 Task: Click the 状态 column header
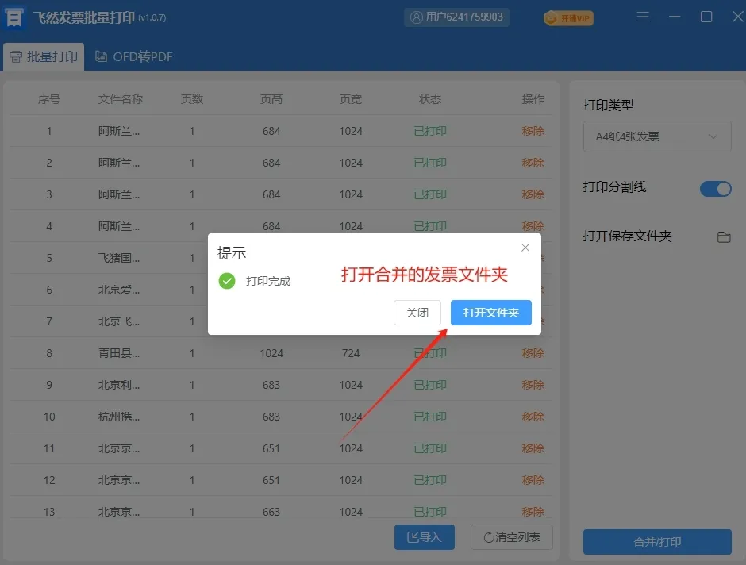click(430, 99)
